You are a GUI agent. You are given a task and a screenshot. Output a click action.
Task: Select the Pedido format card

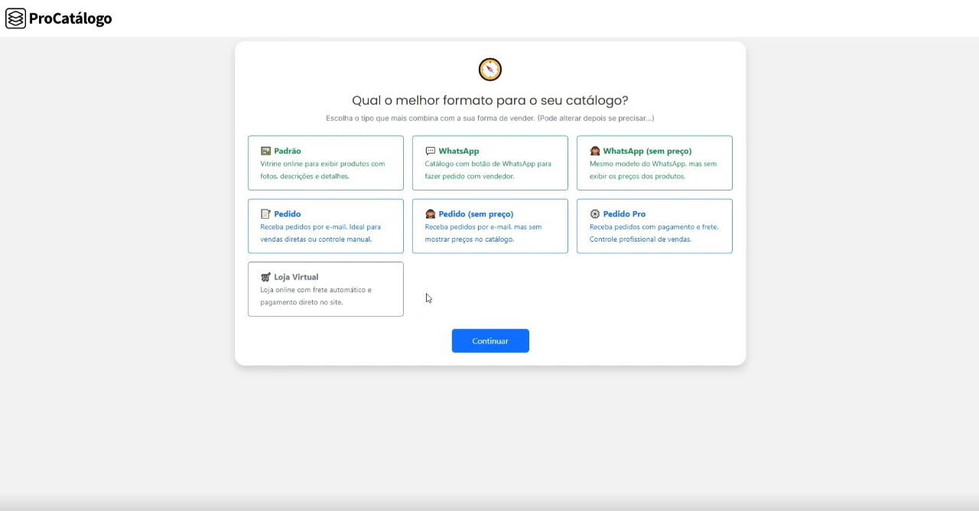(326, 226)
